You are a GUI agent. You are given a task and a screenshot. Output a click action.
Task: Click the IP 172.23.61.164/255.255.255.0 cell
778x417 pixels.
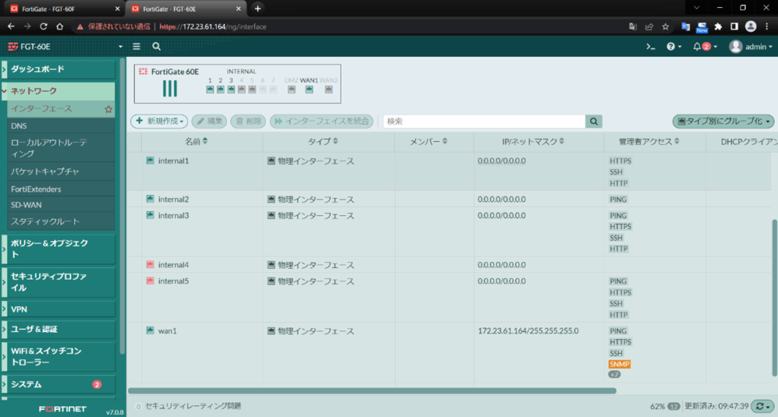click(x=528, y=331)
